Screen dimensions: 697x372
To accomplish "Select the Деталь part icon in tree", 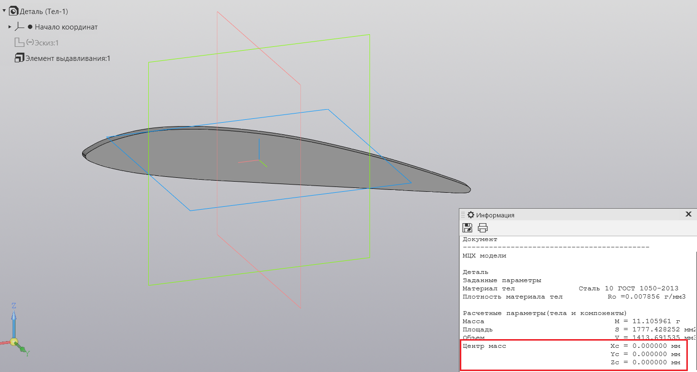I will click(14, 11).
